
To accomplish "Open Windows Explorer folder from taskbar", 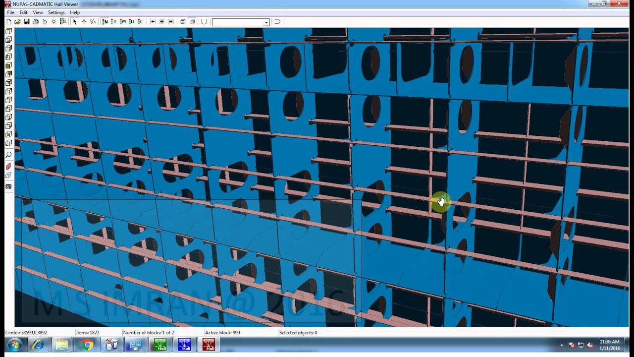I will 62,345.
